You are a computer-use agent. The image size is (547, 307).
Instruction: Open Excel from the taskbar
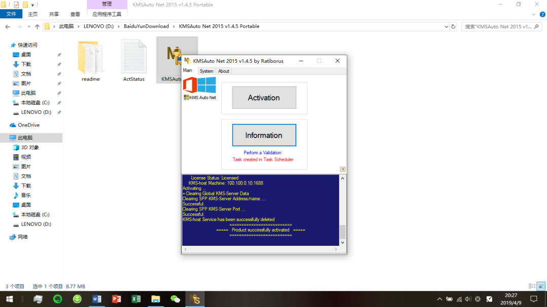(136, 299)
